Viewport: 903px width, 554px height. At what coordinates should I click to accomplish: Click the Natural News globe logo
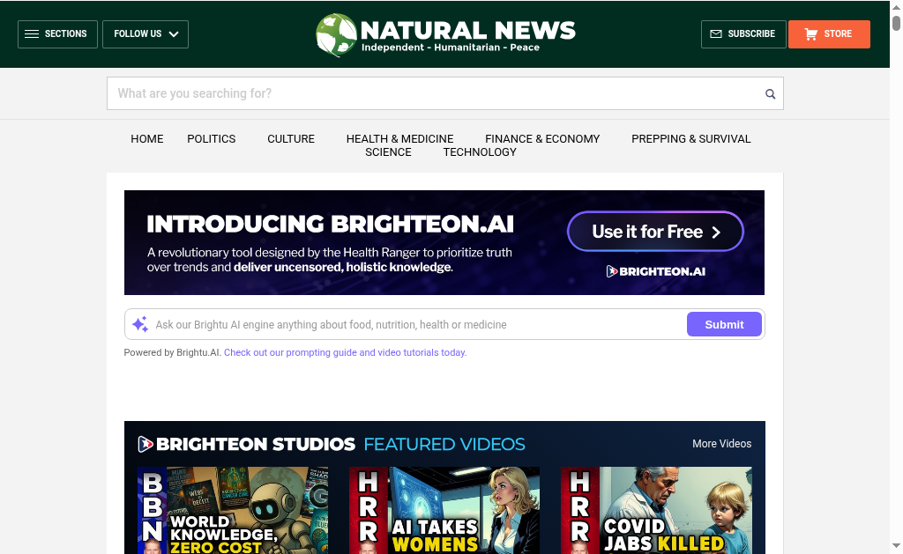pos(336,34)
